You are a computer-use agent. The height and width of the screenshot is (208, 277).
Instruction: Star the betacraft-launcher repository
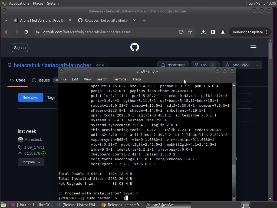237,65
